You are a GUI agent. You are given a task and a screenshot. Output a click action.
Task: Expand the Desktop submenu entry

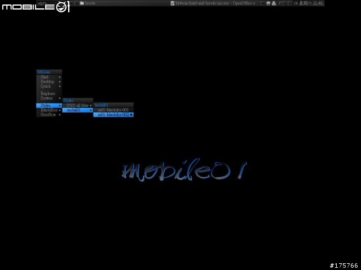point(49,82)
